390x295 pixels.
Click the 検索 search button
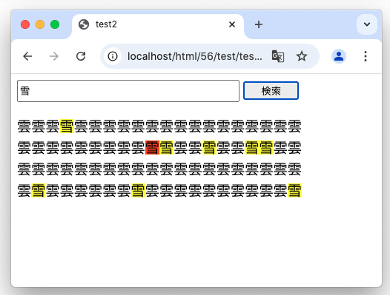[x=271, y=90]
